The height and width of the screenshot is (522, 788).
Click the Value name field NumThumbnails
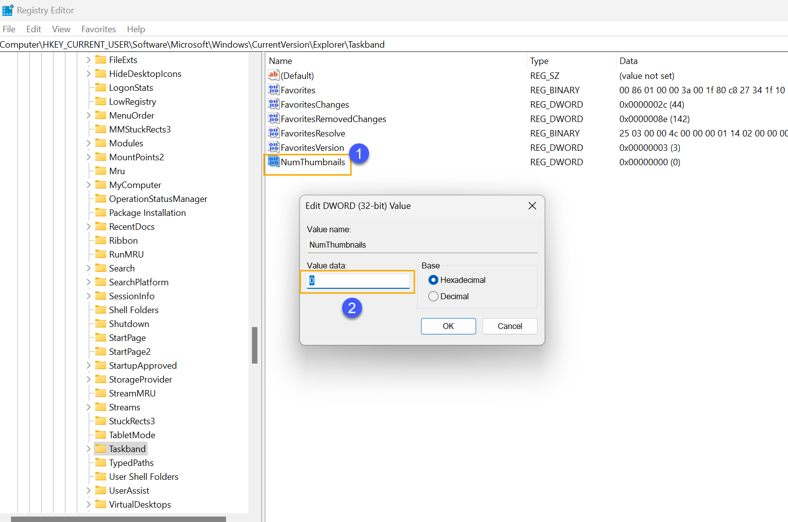click(422, 245)
